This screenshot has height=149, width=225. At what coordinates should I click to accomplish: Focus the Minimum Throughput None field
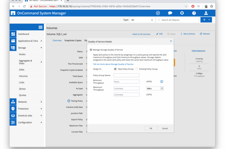tap(126, 82)
